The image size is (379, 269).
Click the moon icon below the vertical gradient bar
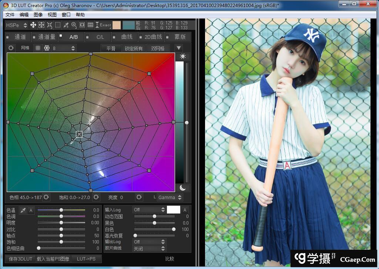pyautogui.click(x=182, y=188)
